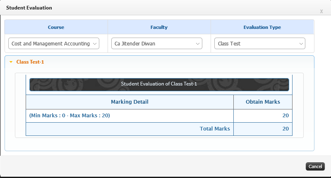
Task: Click the Student Evaluation dialog title
Action: tap(29, 8)
